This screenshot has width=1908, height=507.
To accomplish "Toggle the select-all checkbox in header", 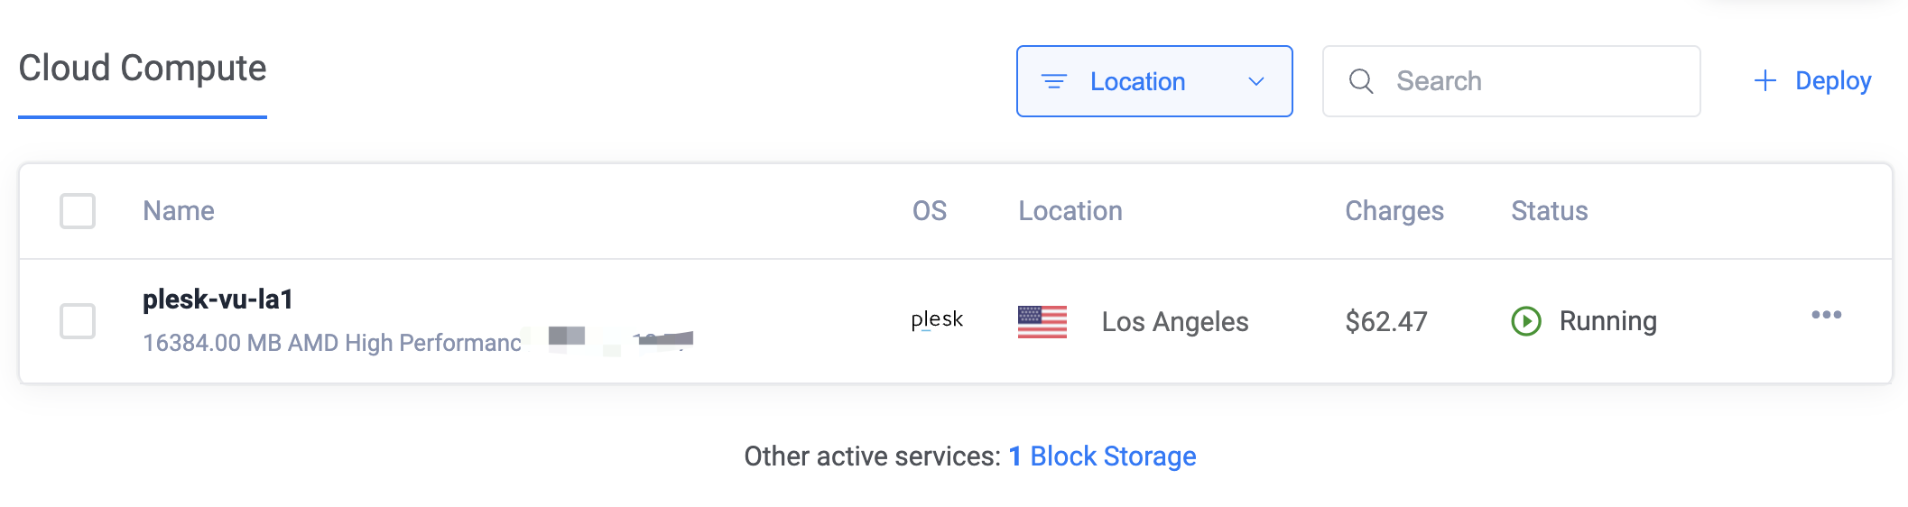I will 78,211.
